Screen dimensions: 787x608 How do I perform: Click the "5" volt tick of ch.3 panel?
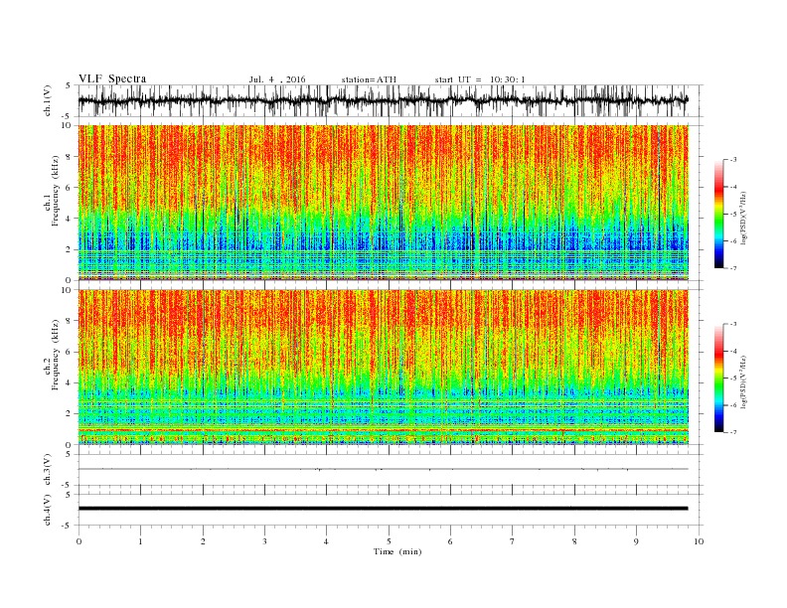pos(68,454)
